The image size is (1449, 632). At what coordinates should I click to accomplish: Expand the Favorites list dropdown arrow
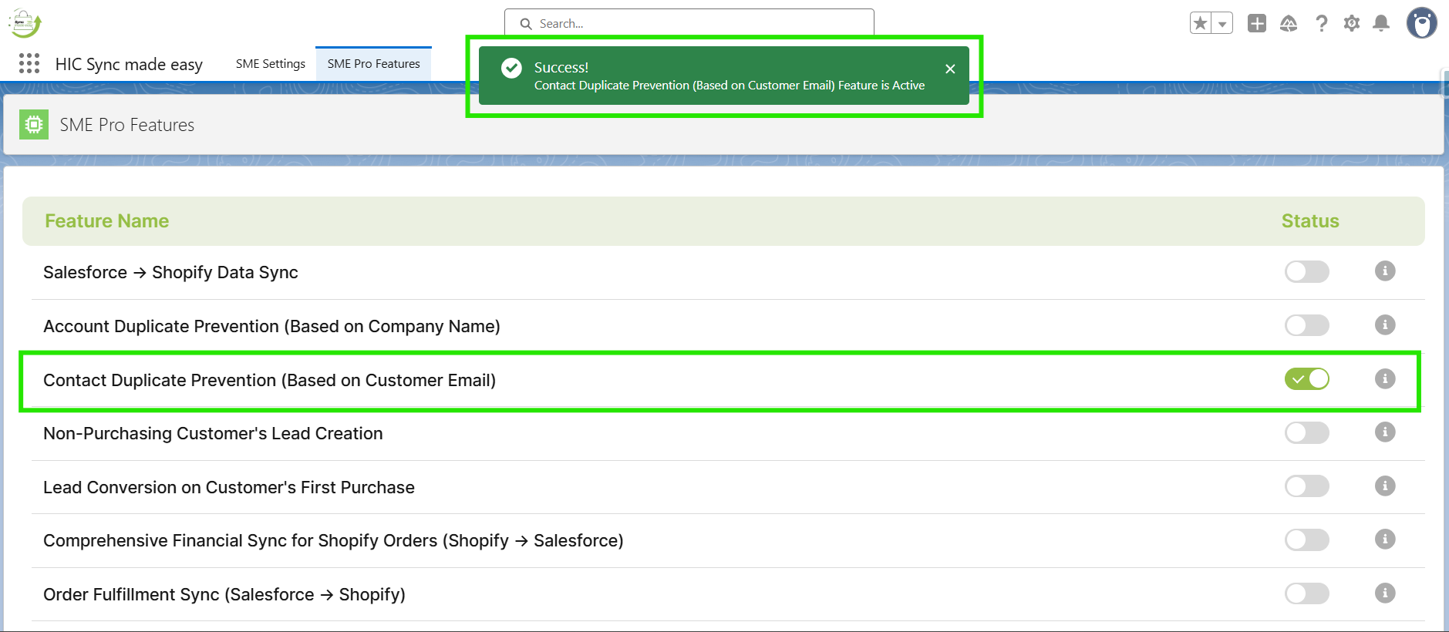tap(1222, 24)
